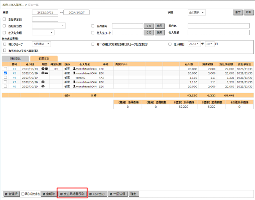Click the circular history icon in row 47
255x200 pixels.
(x=43, y=82)
